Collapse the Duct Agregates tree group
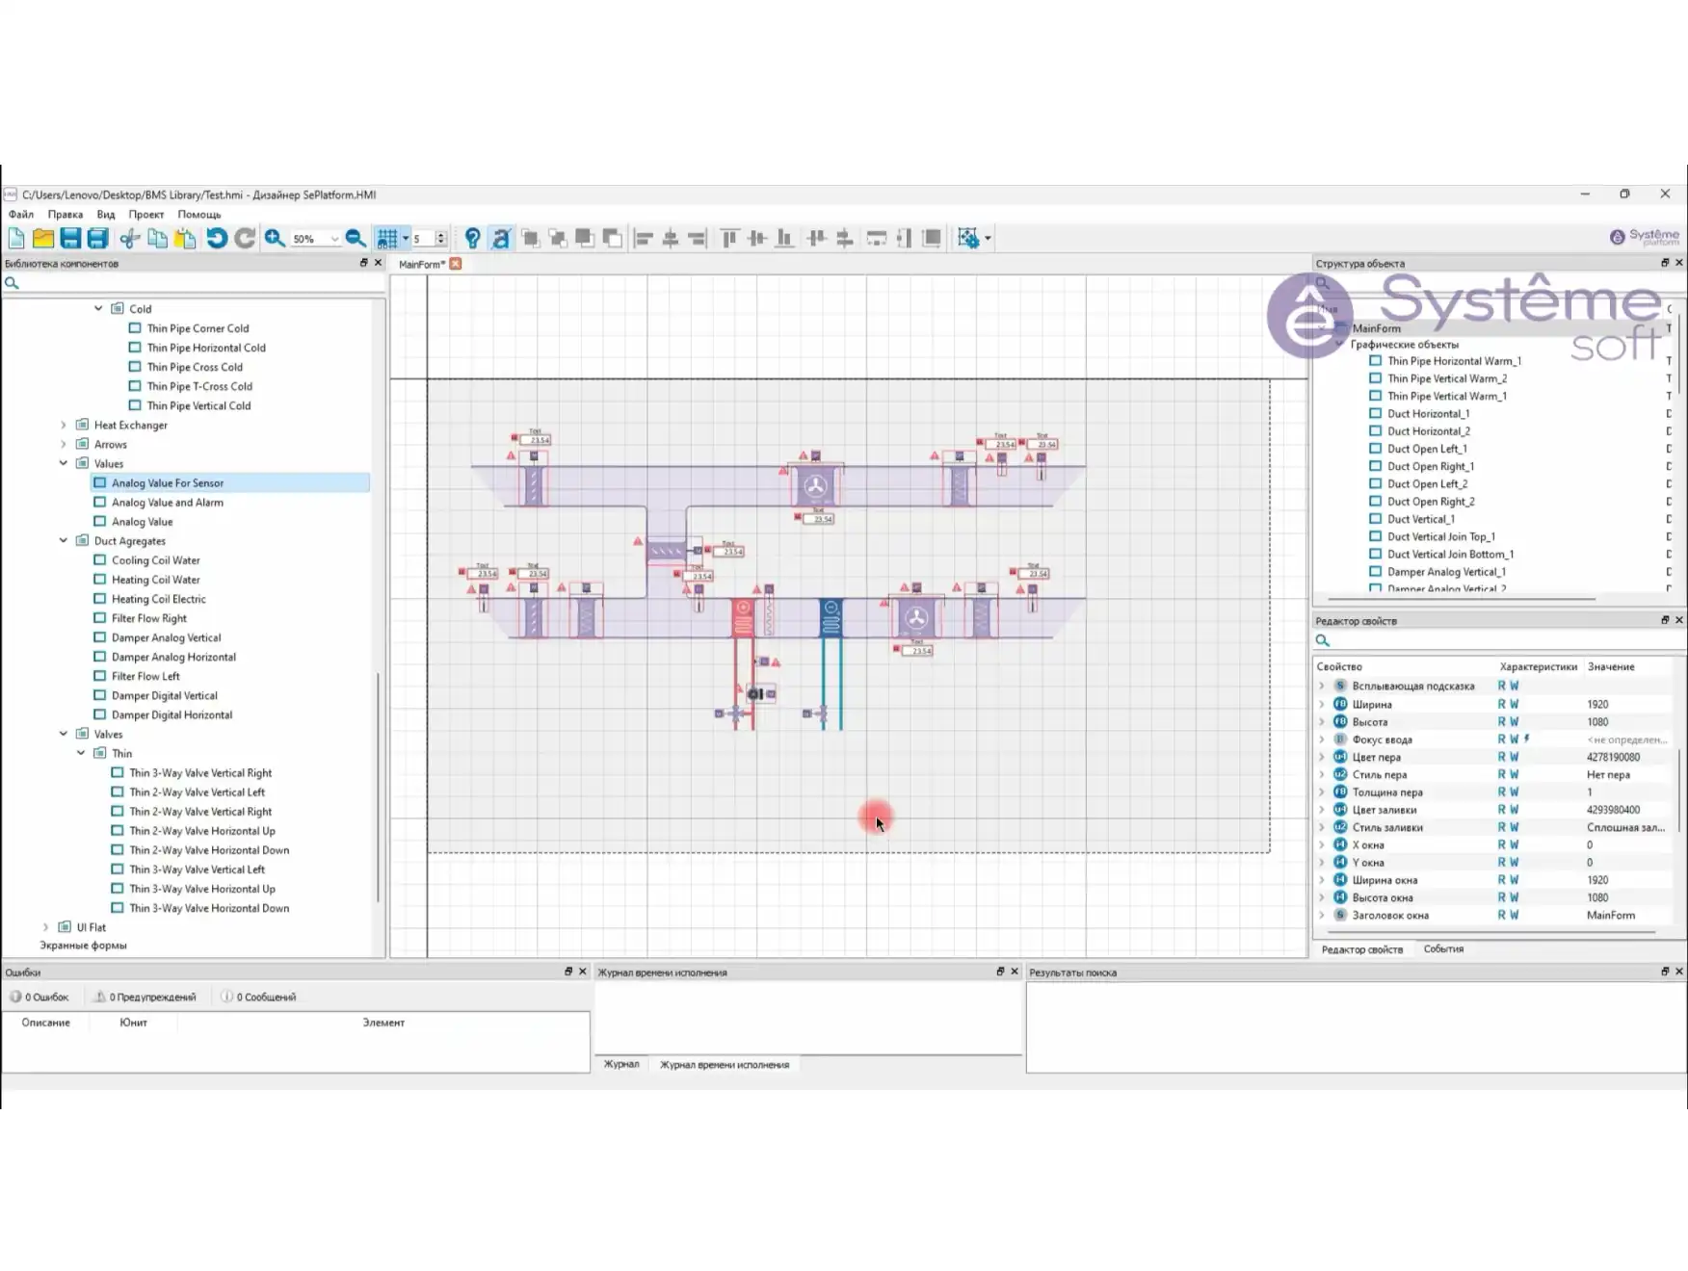 [64, 541]
